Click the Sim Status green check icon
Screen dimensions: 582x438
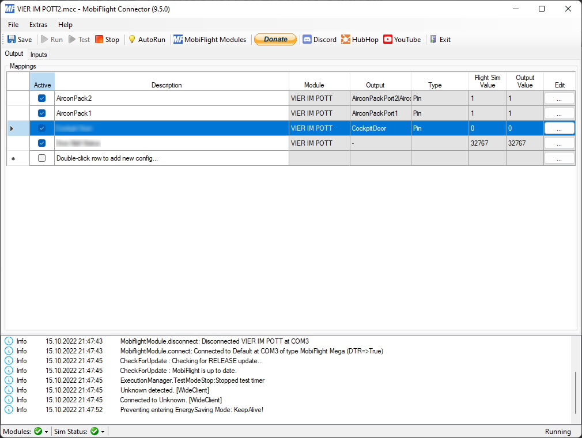(x=95, y=431)
